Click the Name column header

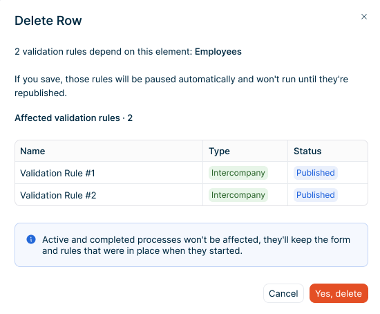32,151
